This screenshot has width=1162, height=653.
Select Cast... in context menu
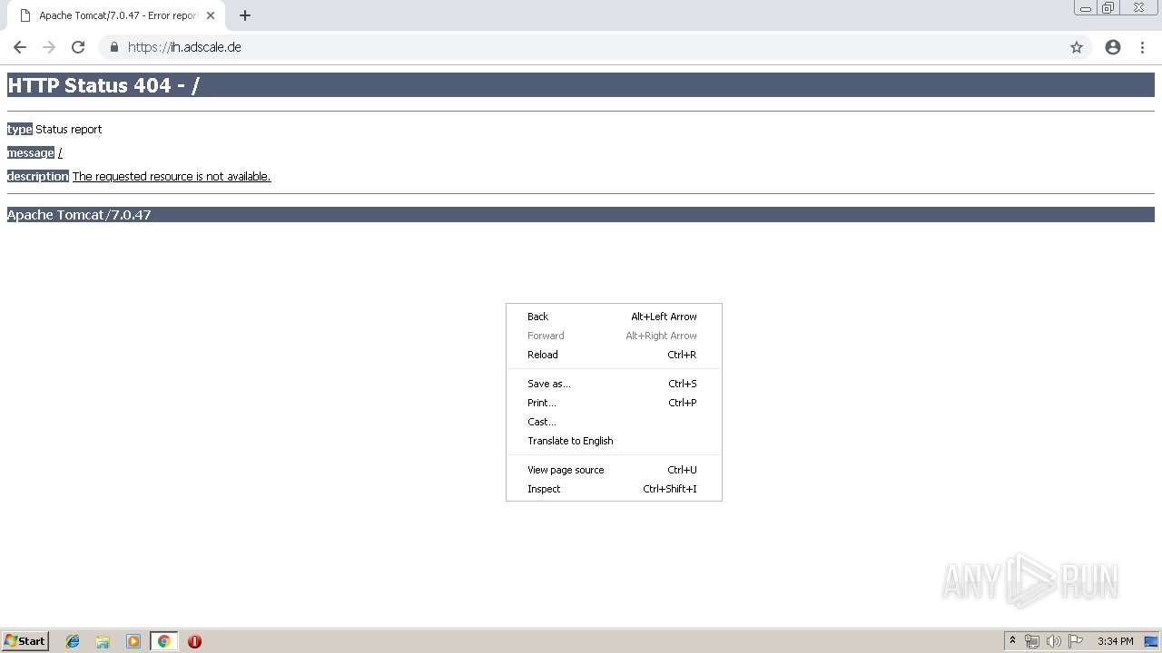(614, 422)
